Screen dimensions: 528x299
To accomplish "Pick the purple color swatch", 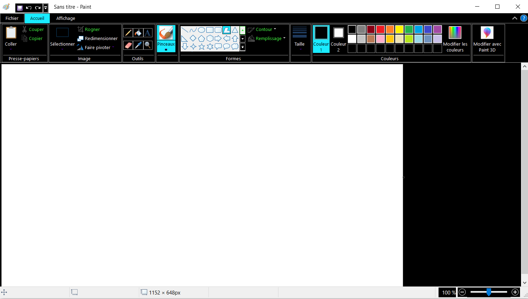I will point(438,29).
